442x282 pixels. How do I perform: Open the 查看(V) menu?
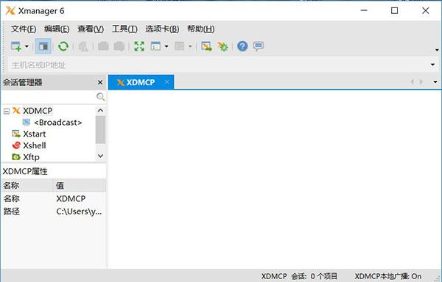91,29
